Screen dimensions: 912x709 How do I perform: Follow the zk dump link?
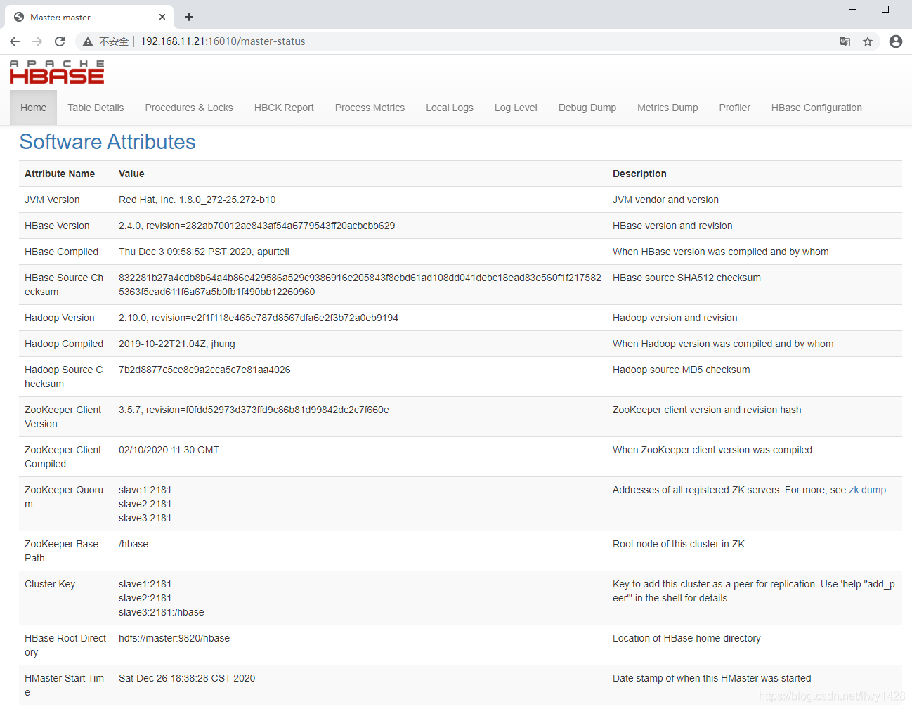[867, 490]
